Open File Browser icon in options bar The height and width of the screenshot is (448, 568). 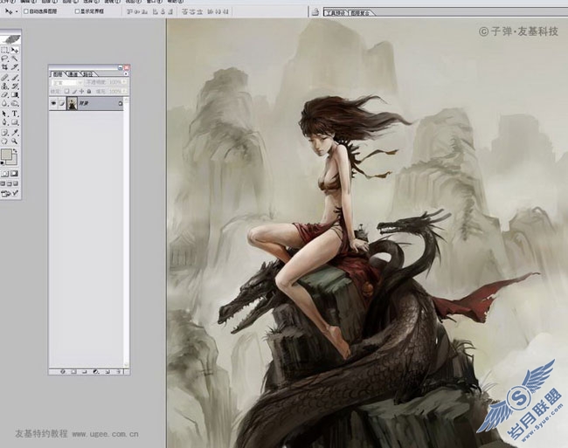315,12
